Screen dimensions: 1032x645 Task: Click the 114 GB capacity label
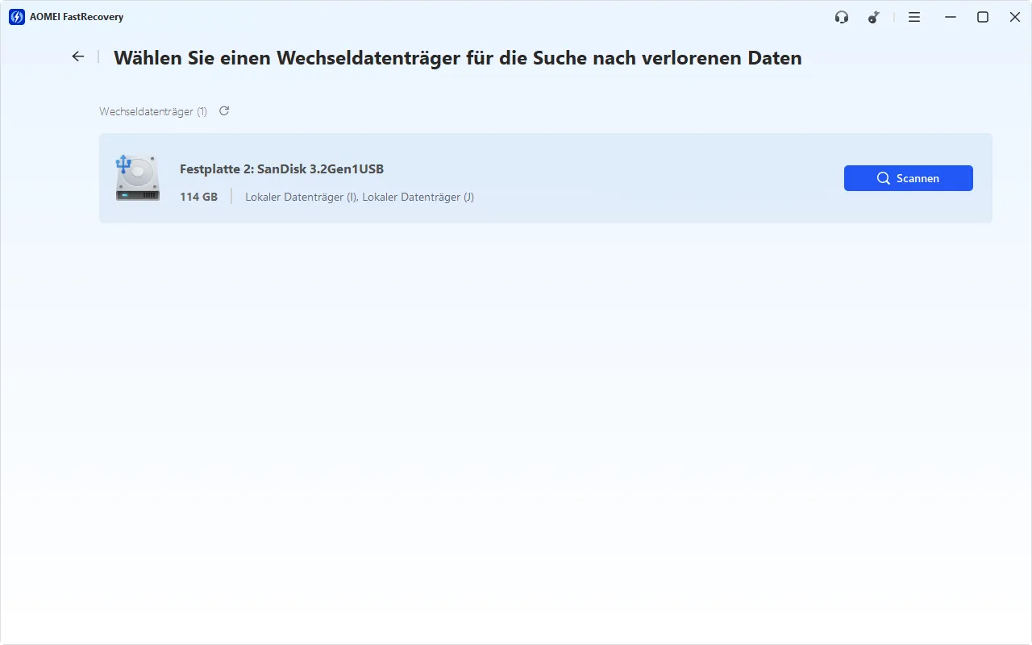pos(198,197)
